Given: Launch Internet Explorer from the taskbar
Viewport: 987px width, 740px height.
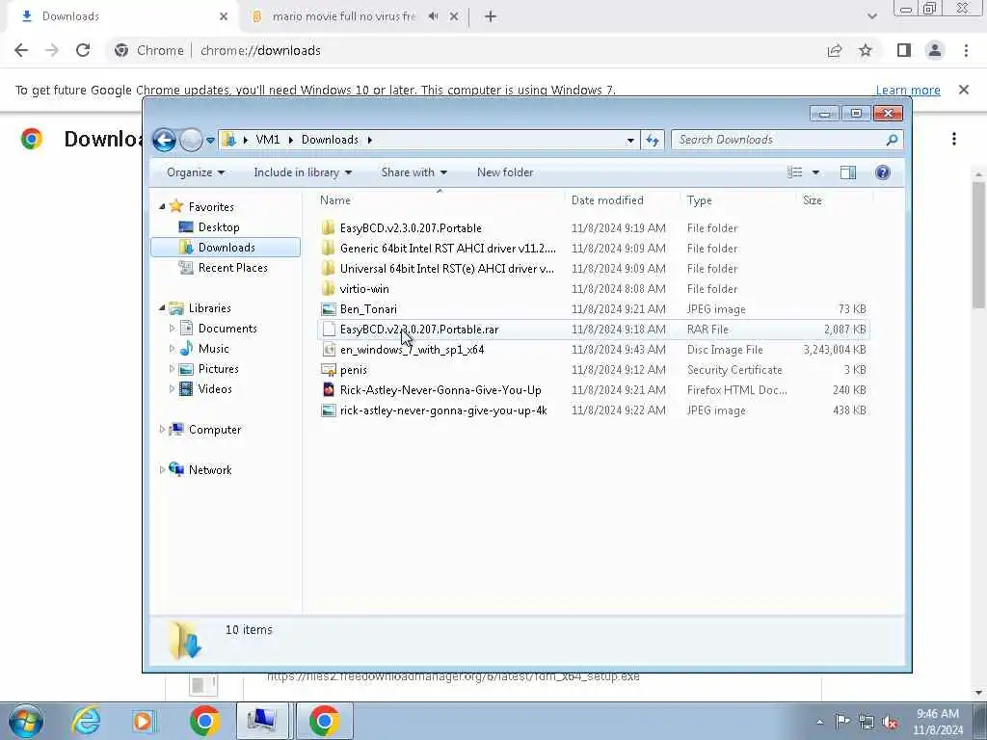Looking at the screenshot, I should (x=85, y=721).
